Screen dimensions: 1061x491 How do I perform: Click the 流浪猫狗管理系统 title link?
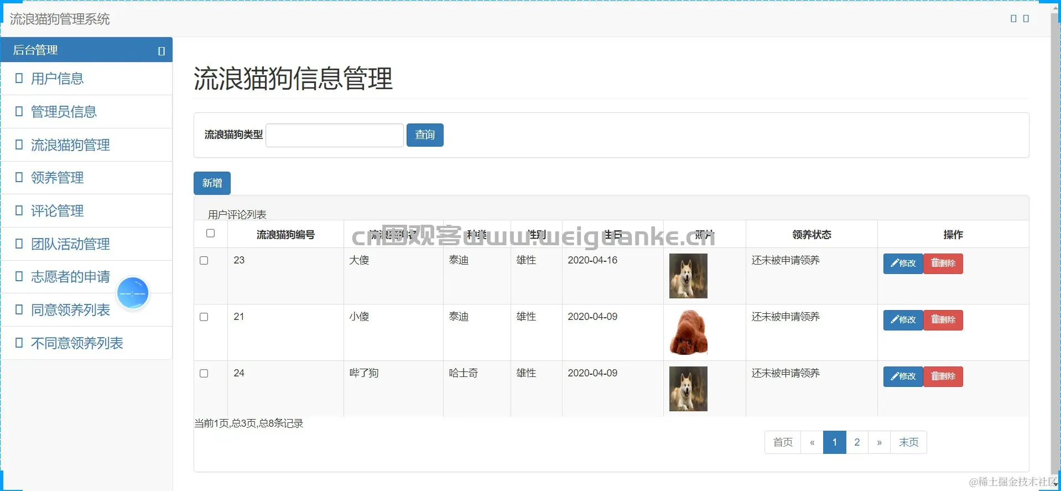60,19
